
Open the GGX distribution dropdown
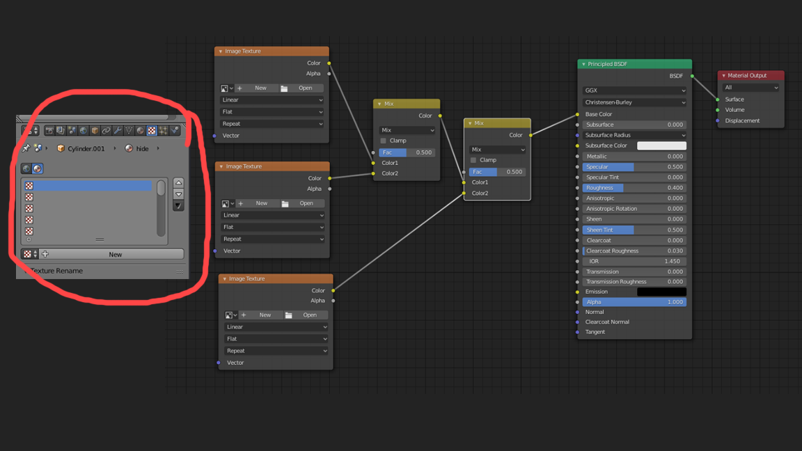(635, 90)
